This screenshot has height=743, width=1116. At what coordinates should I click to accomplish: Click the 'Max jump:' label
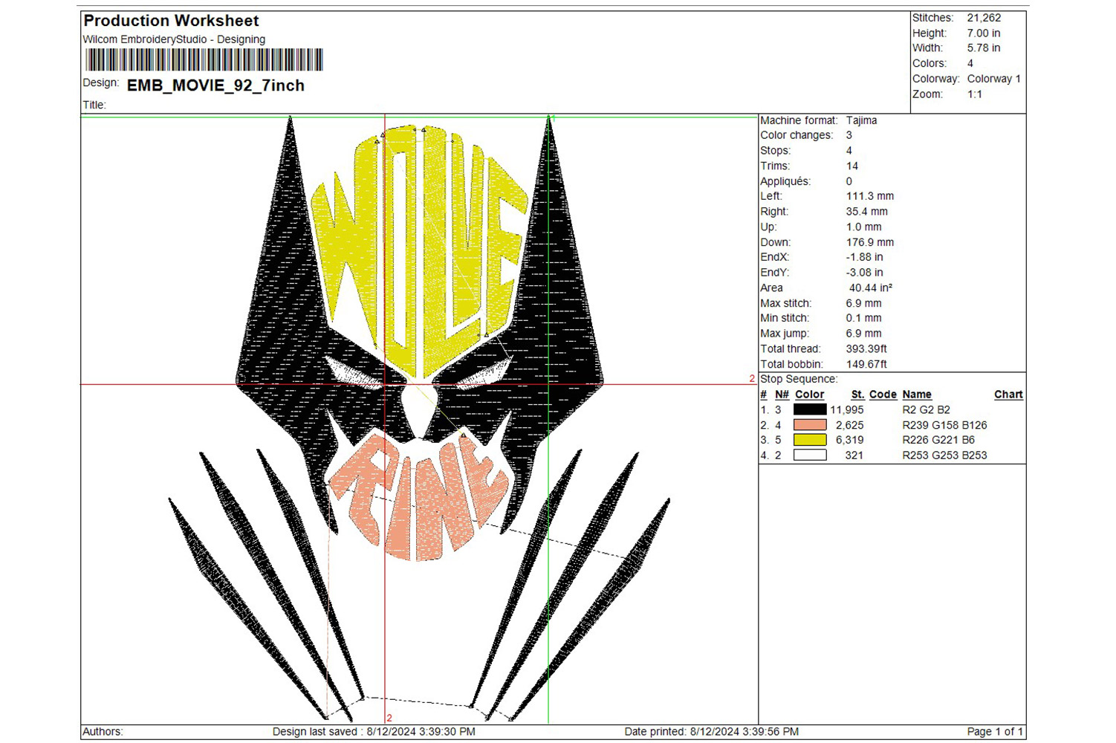coord(785,334)
